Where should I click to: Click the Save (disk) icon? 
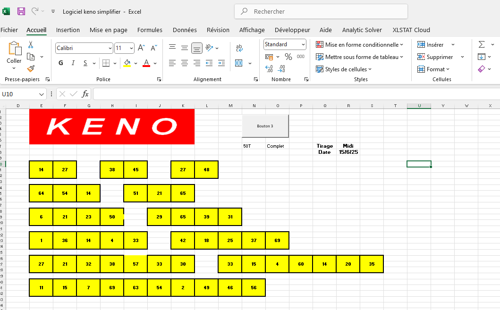pos(21,11)
